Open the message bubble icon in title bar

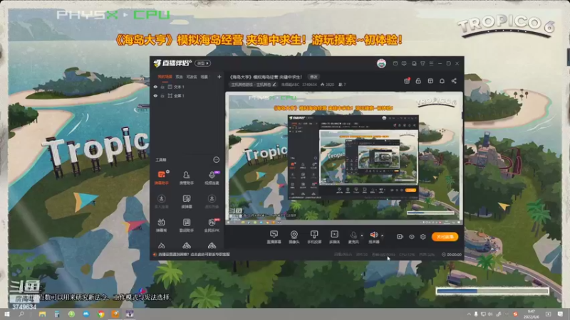tap(404, 63)
